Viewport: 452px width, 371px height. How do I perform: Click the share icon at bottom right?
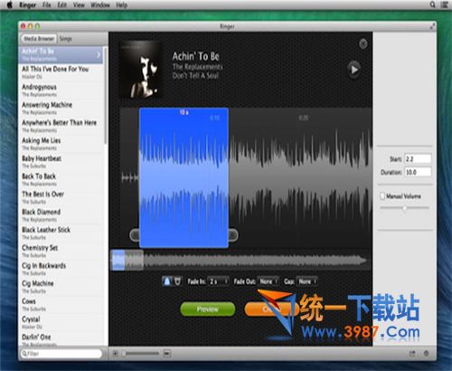click(412, 353)
